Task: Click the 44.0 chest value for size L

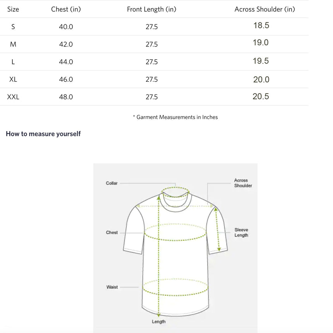Action: (66, 62)
